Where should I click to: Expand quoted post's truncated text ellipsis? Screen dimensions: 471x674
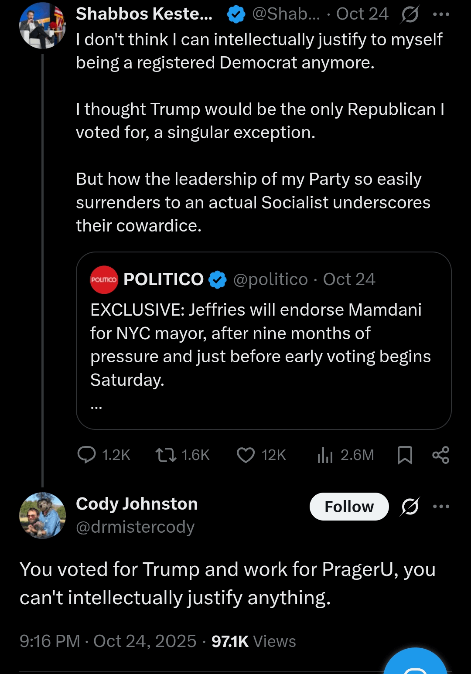96,407
